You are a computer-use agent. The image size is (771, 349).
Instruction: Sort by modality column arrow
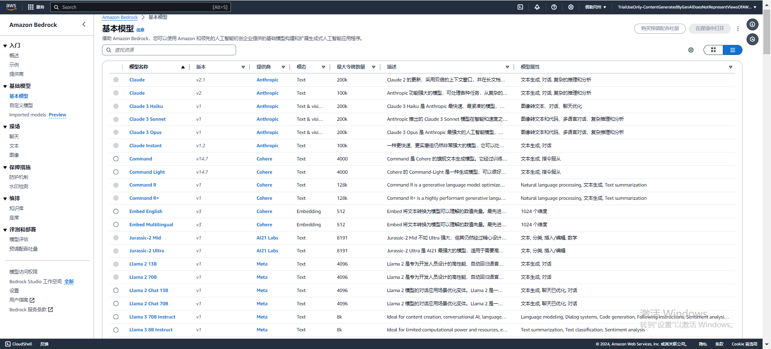(x=323, y=67)
